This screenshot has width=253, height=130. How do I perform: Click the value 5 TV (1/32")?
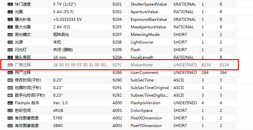pyautogui.click(x=64, y=4)
